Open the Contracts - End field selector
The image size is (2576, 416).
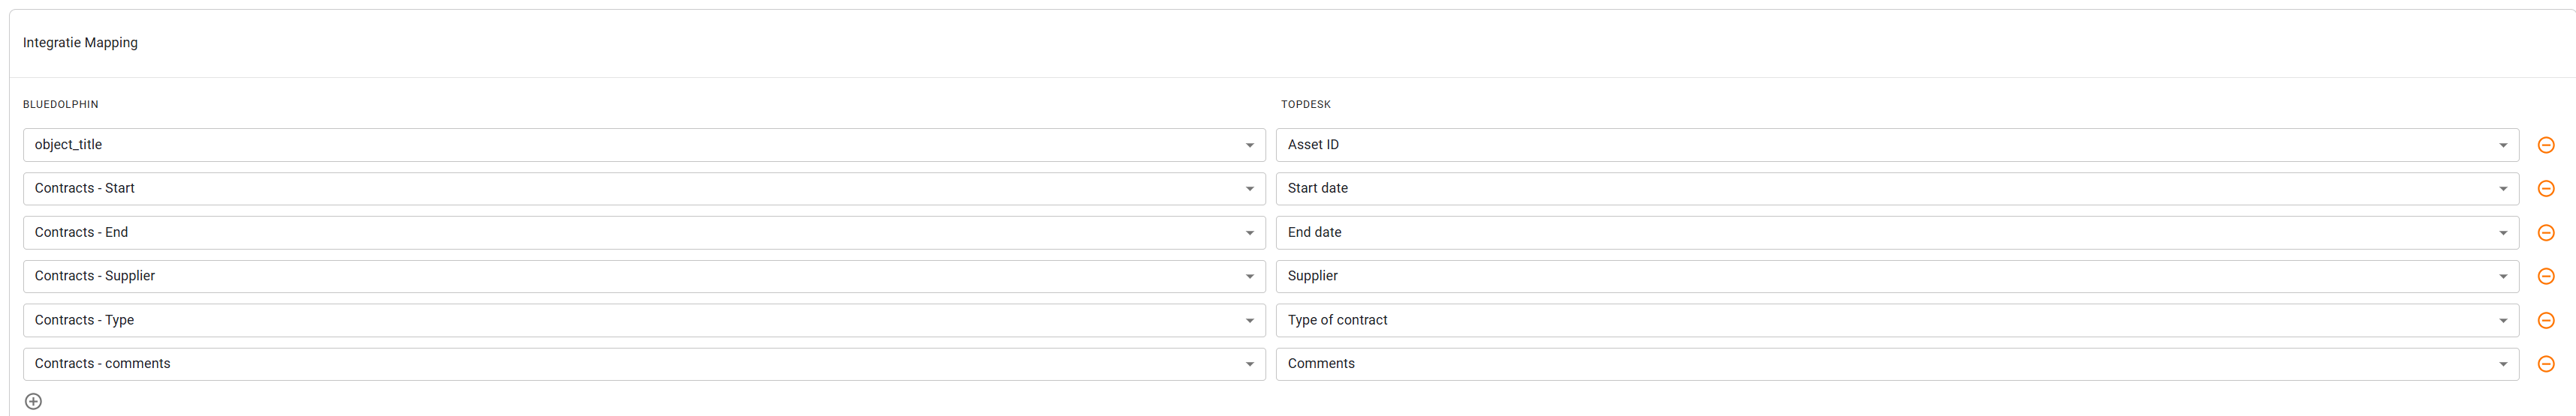pyautogui.click(x=644, y=232)
